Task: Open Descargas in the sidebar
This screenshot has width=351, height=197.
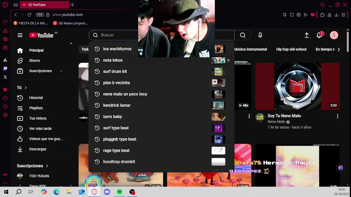Action: tap(41, 149)
